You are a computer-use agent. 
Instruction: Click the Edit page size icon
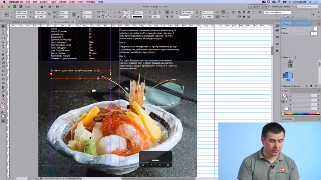pyautogui.click(x=306, y=86)
